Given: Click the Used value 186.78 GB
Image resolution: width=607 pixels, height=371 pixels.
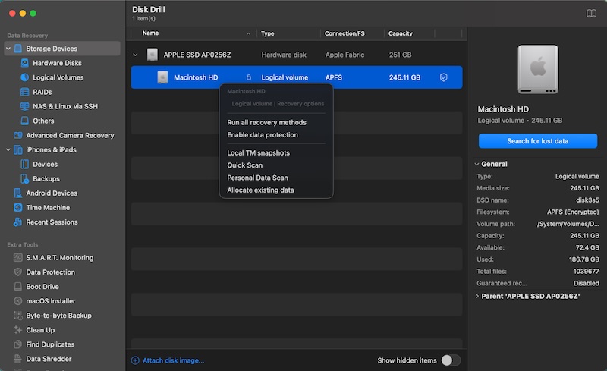Looking at the screenshot, I should (x=583, y=259).
